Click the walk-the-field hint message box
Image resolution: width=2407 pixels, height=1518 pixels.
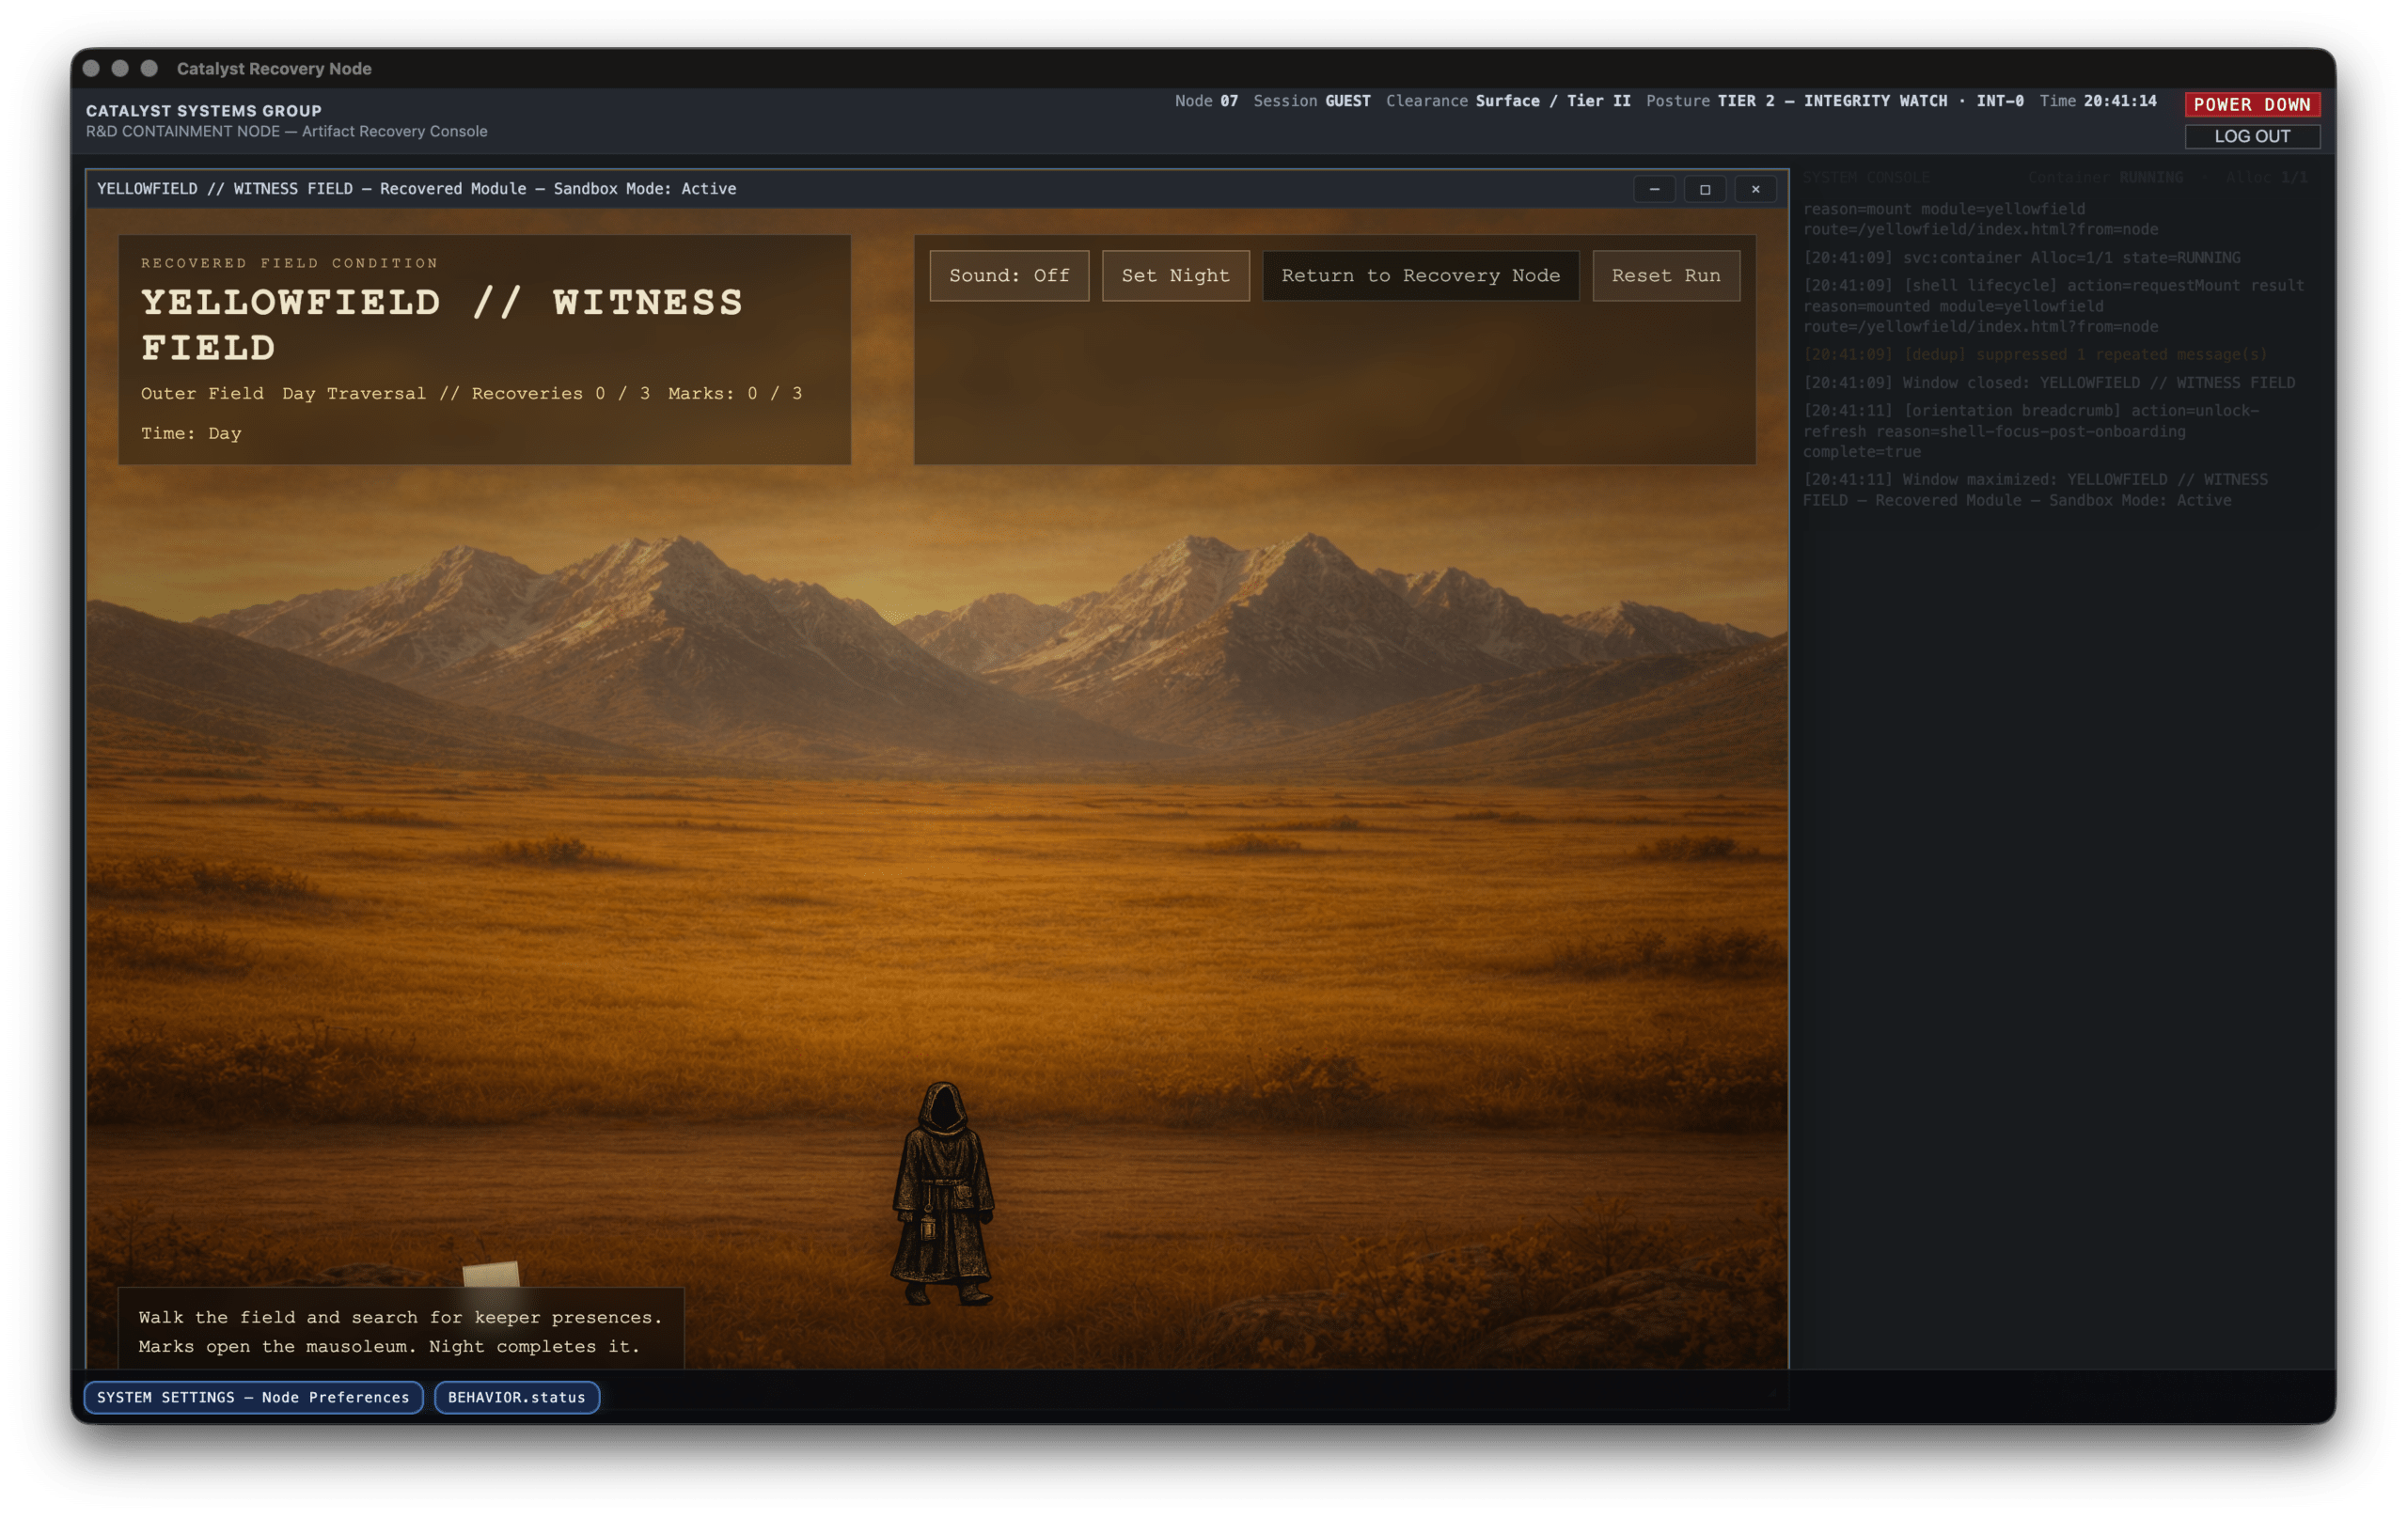(x=401, y=1330)
